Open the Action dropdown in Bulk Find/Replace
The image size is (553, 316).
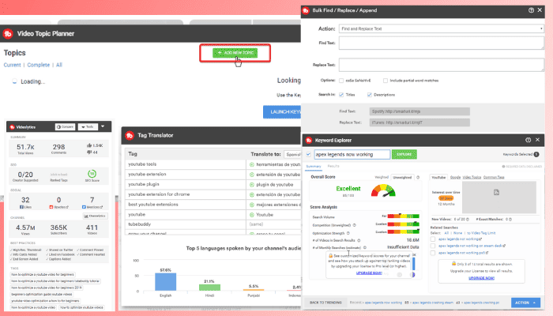coord(441,28)
